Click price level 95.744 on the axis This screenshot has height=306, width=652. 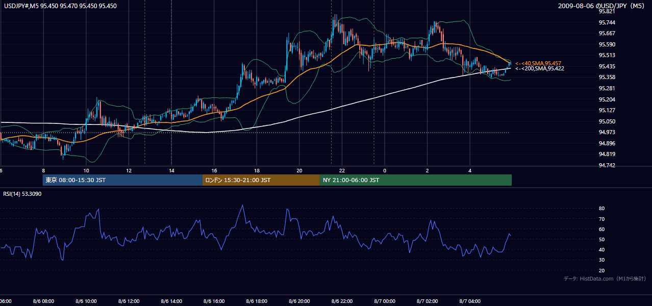point(607,22)
